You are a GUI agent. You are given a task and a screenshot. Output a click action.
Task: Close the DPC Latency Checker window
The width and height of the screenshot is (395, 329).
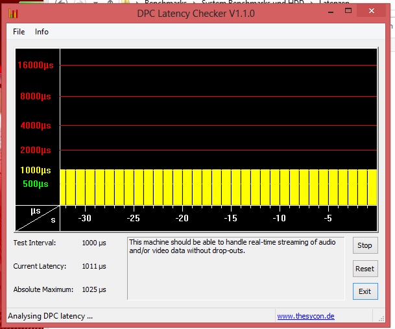click(x=371, y=10)
